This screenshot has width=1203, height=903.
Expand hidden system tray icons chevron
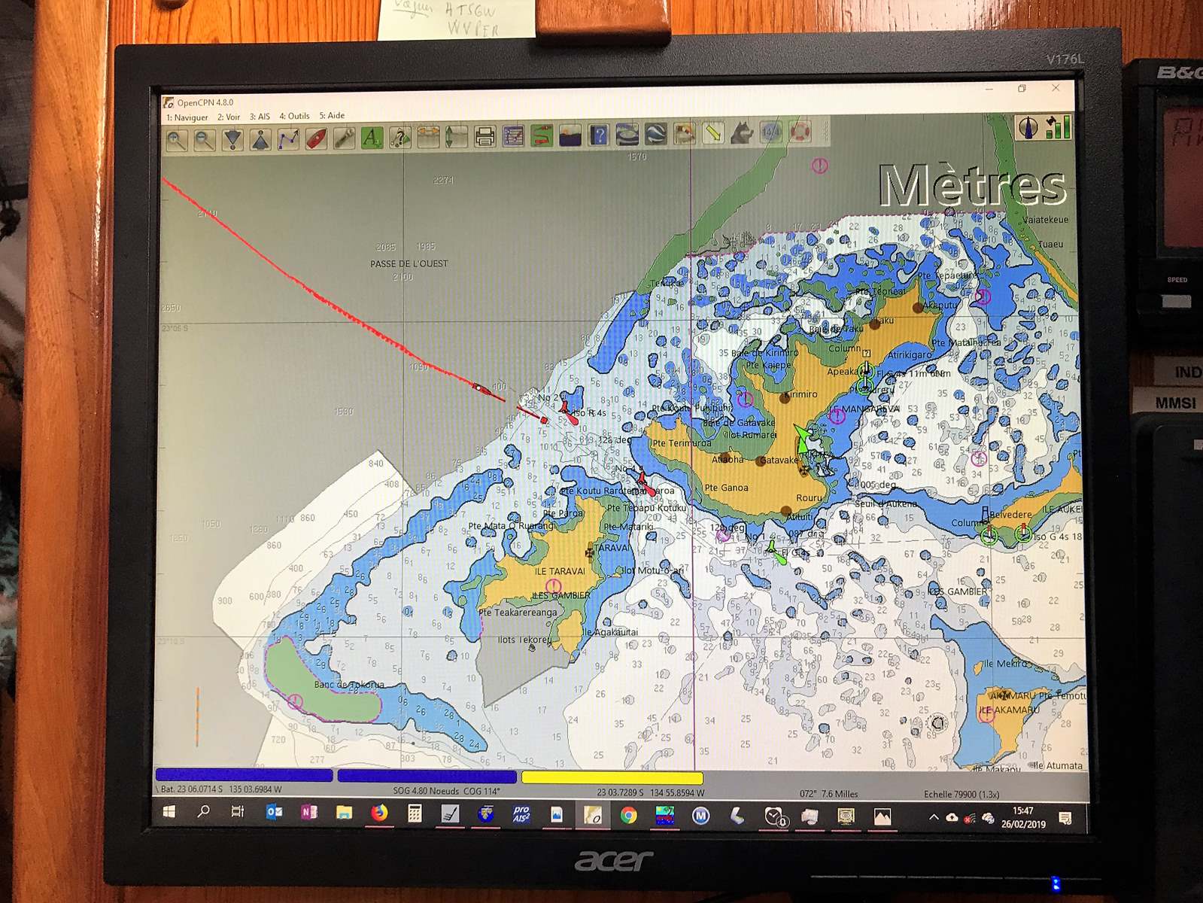(x=934, y=817)
